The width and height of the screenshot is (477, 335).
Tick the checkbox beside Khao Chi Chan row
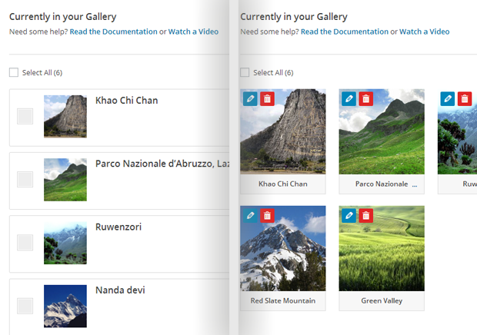(x=25, y=116)
